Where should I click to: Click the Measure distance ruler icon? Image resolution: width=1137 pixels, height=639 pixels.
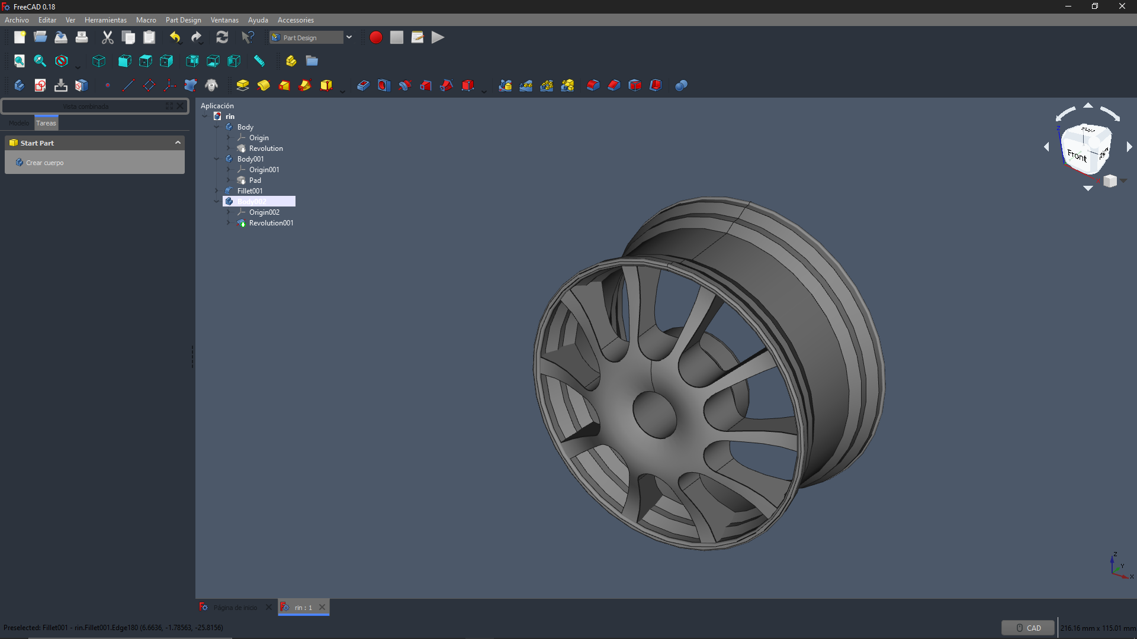point(259,61)
